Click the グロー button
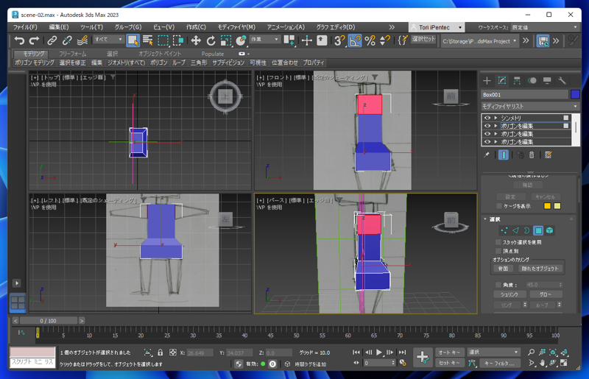This screenshot has width=589, height=379. pos(546,294)
